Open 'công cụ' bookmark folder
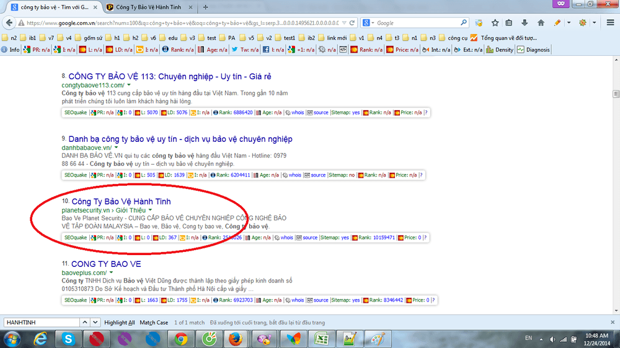The image size is (620, 348). point(453,38)
